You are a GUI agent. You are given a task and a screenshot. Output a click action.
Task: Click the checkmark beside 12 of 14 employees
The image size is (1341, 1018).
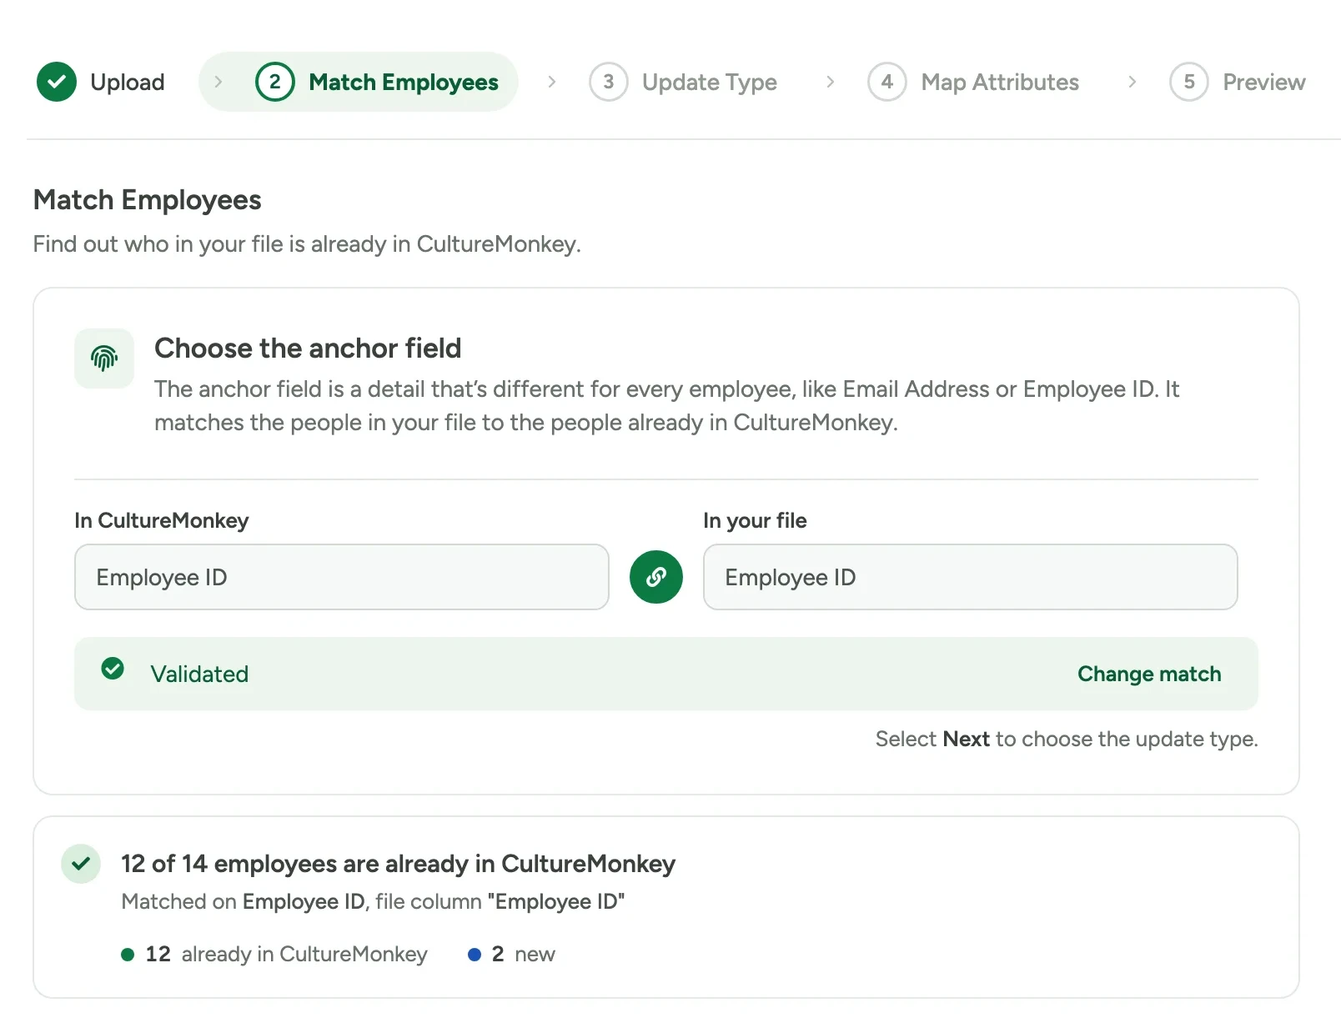[x=81, y=864]
